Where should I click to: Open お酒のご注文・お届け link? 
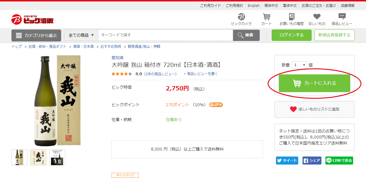(319, 6)
